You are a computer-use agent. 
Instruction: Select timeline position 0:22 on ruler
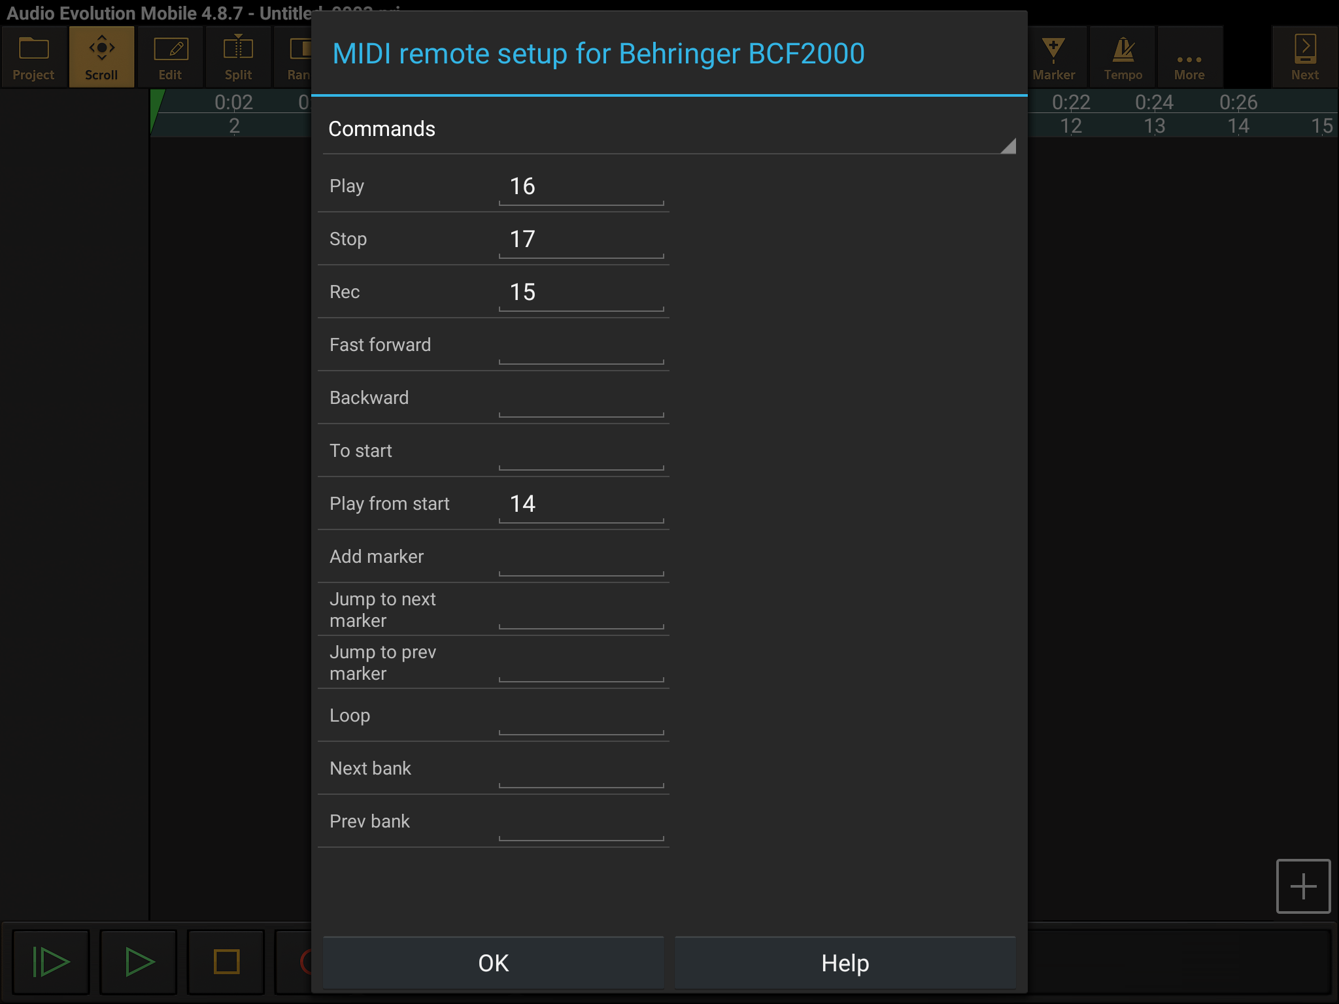pyautogui.click(x=1071, y=103)
